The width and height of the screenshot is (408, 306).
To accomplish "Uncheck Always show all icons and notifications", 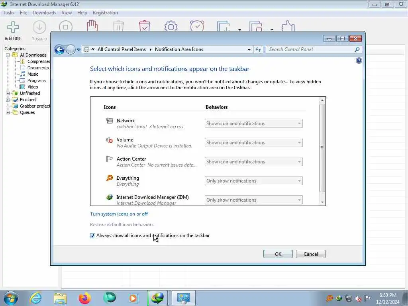I will tap(92, 236).
